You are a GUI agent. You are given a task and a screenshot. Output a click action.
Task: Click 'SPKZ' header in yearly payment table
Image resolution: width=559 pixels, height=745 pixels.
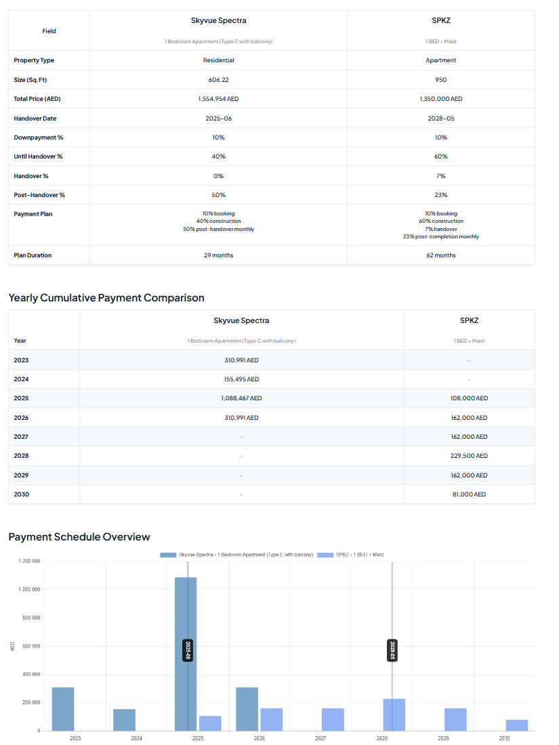(x=469, y=320)
